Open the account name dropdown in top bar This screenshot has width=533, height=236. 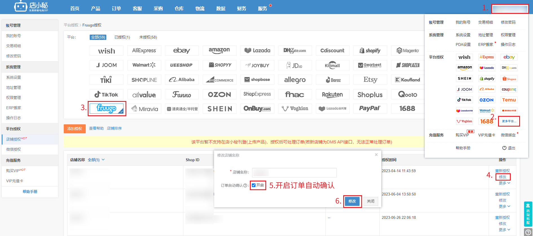[x=510, y=9]
